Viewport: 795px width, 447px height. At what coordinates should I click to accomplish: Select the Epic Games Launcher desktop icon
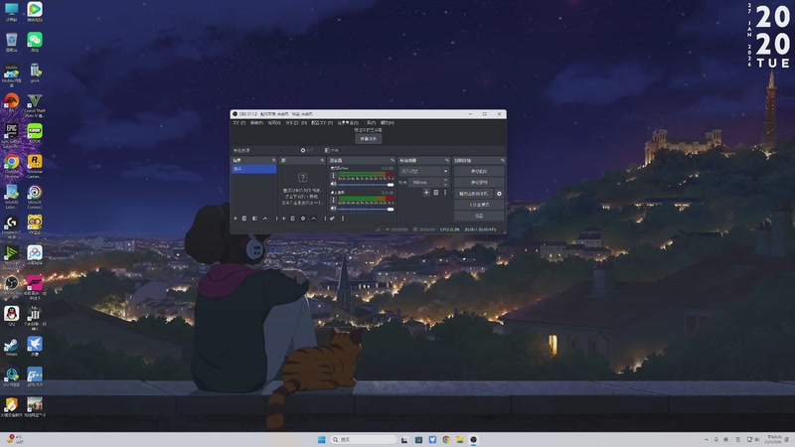point(11,134)
